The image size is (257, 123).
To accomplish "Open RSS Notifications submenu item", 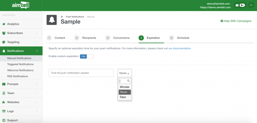I will pyautogui.click(x=21, y=76).
